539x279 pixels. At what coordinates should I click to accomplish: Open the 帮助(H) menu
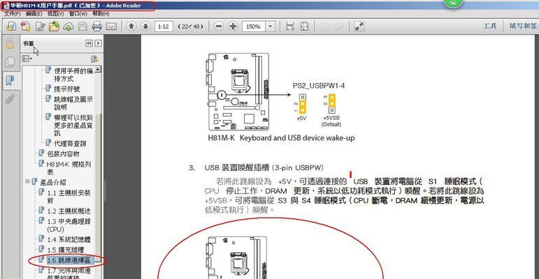[x=101, y=14]
